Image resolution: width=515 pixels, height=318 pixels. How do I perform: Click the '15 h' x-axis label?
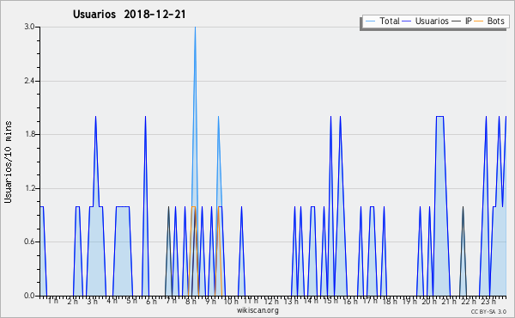[330, 301]
